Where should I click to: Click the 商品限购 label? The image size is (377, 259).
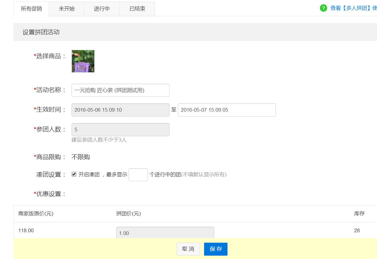coord(50,157)
